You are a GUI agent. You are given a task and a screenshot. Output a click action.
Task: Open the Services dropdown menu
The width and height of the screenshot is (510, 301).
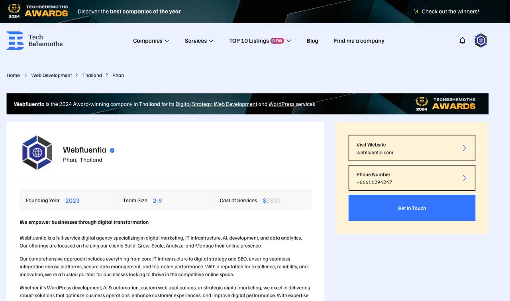(199, 41)
